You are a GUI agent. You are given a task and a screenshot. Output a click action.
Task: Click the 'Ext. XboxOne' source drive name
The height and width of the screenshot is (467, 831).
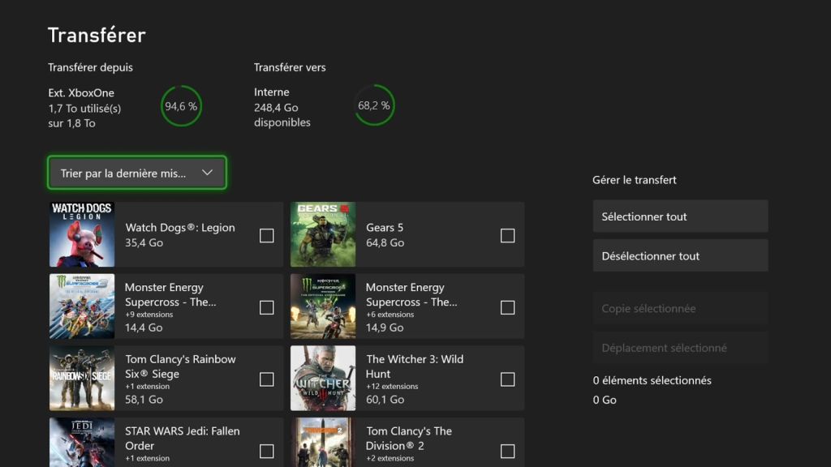(x=81, y=92)
